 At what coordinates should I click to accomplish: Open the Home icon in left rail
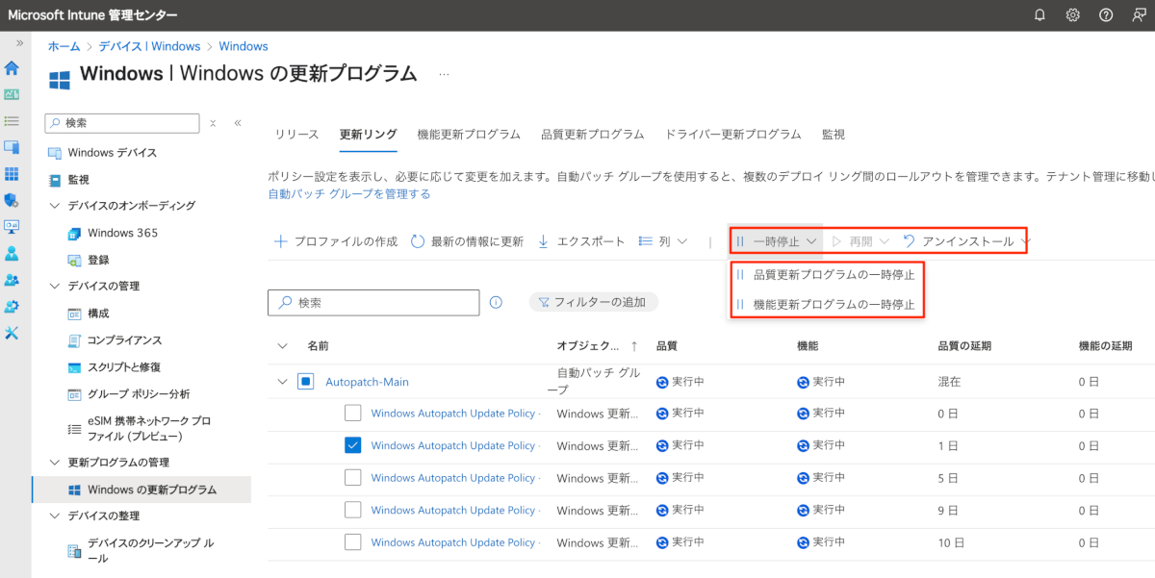click(x=12, y=68)
